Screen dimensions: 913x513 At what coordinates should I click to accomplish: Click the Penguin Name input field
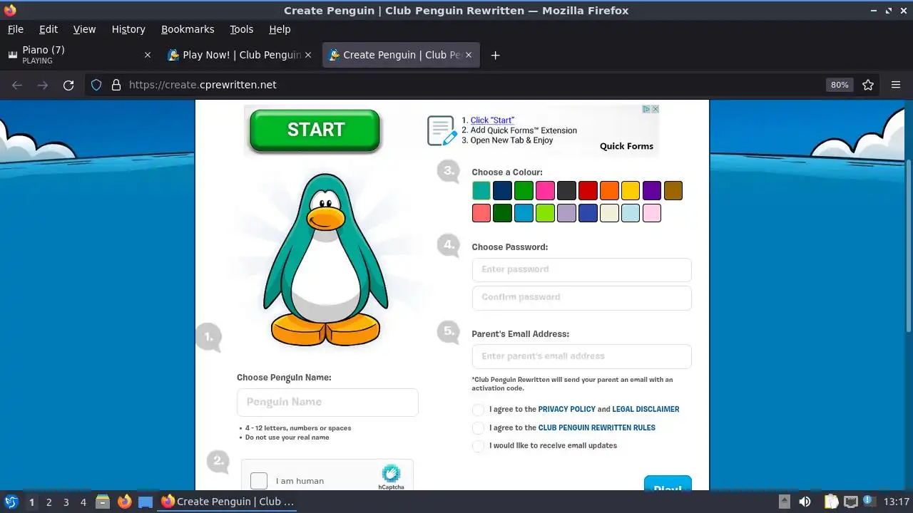click(327, 403)
